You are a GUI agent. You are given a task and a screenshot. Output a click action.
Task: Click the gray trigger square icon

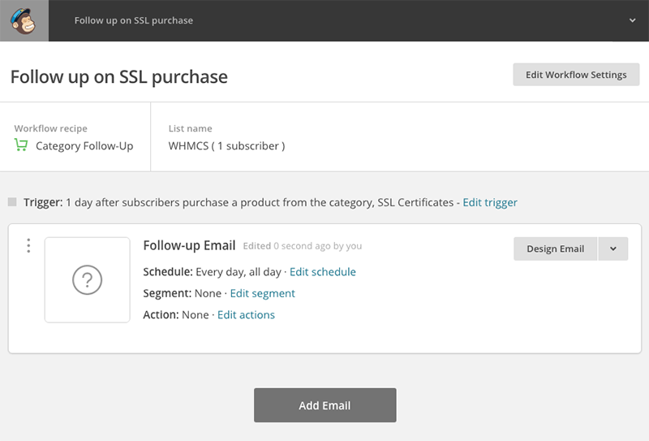pos(12,201)
